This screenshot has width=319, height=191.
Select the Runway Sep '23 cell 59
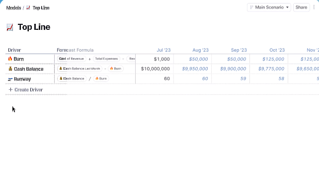(231, 78)
